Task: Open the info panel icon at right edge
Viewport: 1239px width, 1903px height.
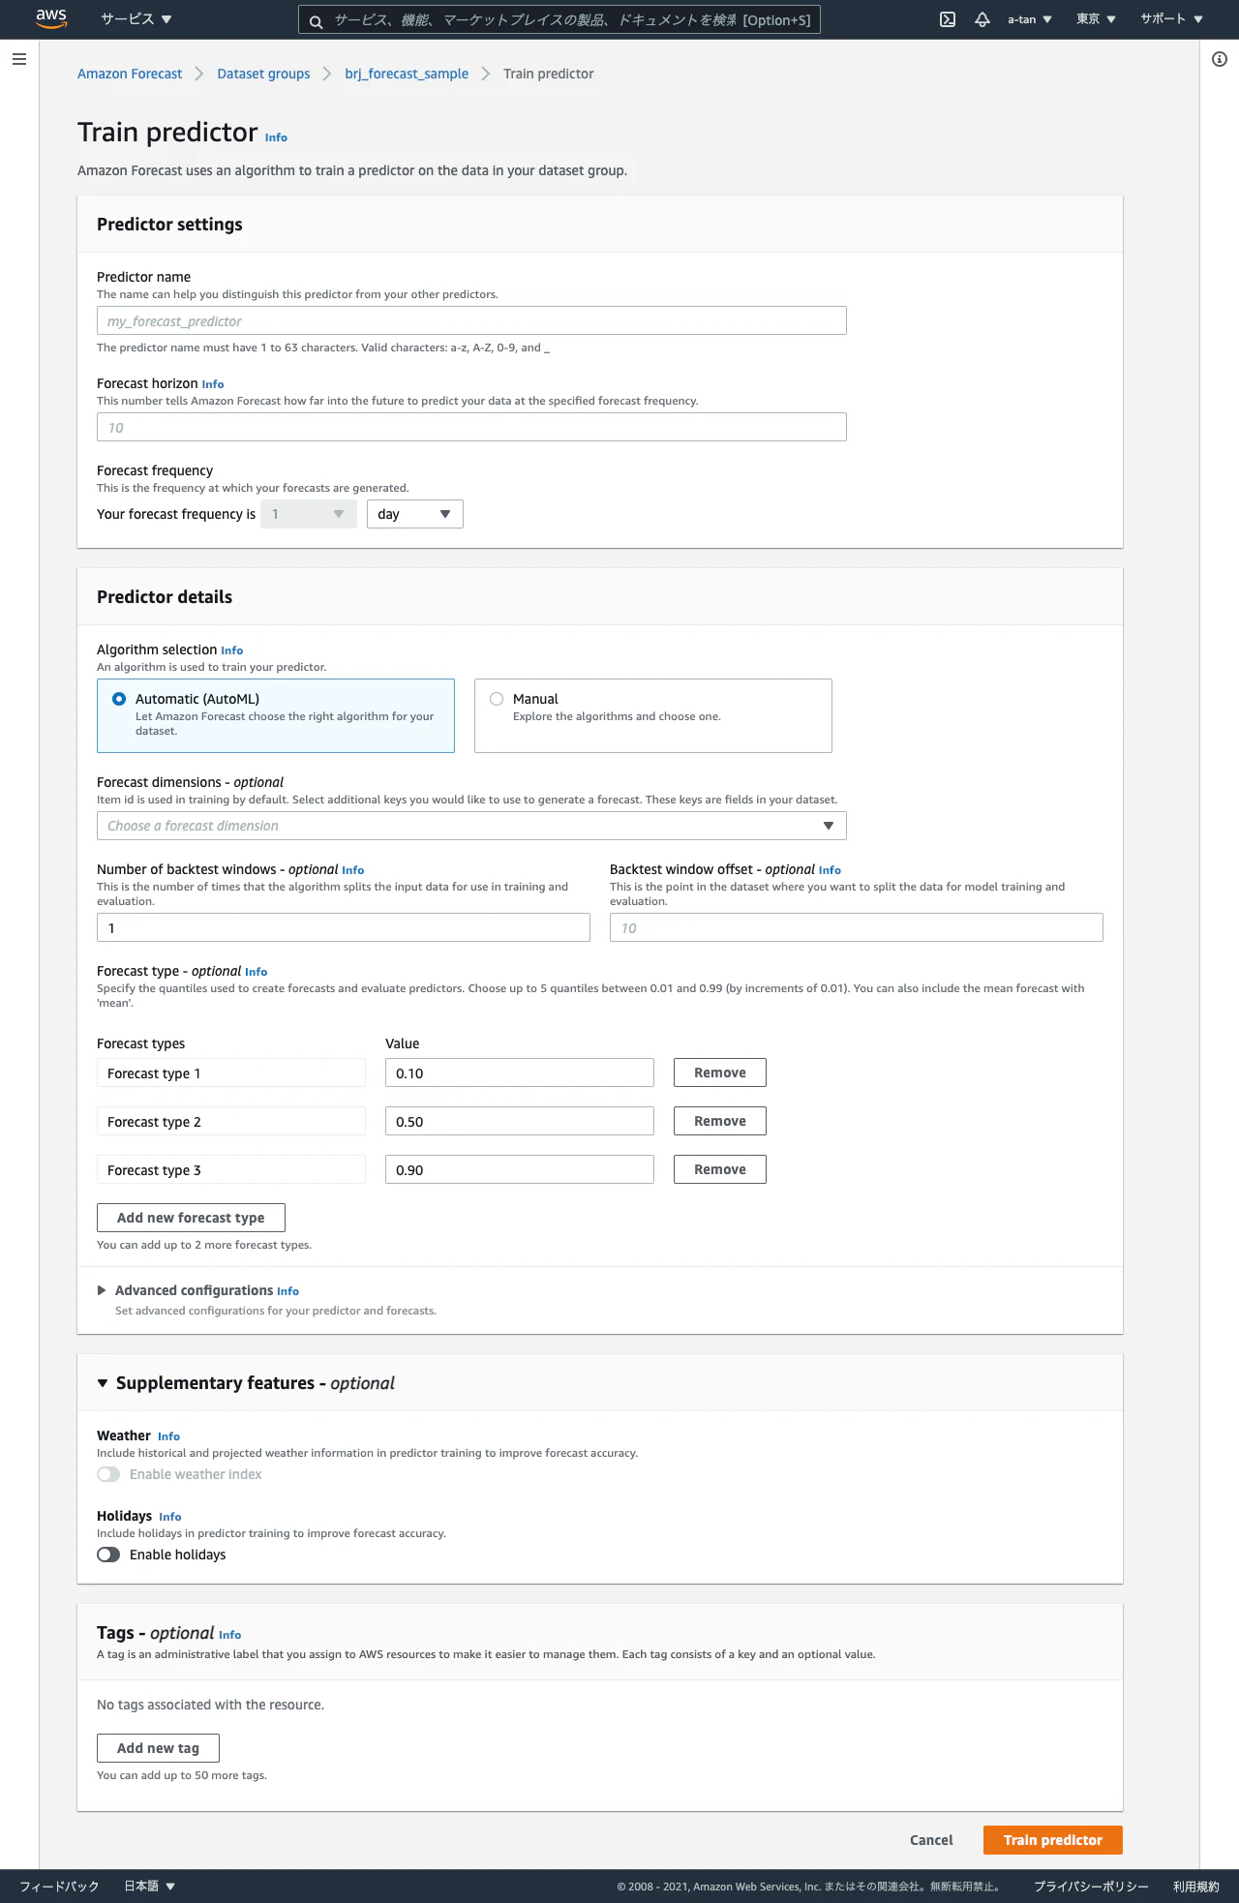Action: pos(1220,59)
